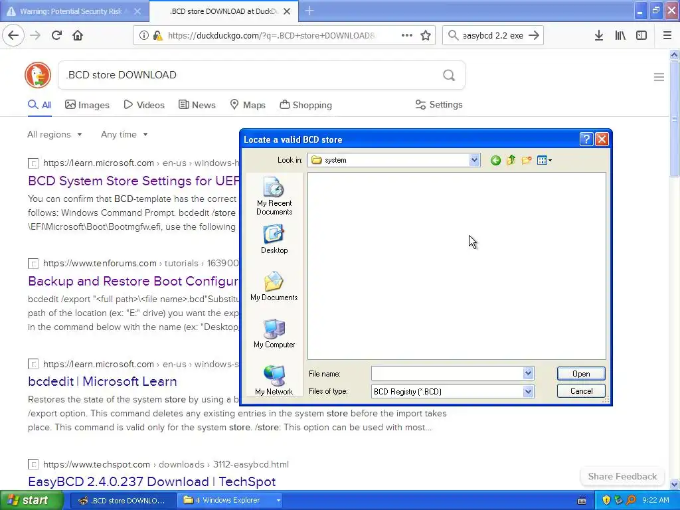Open the Any time filter dropdown
The width and height of the screenshot is (680, 510).
[124, 134]
